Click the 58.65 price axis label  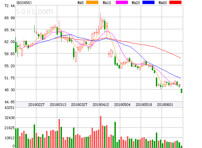tap(9, 54)
